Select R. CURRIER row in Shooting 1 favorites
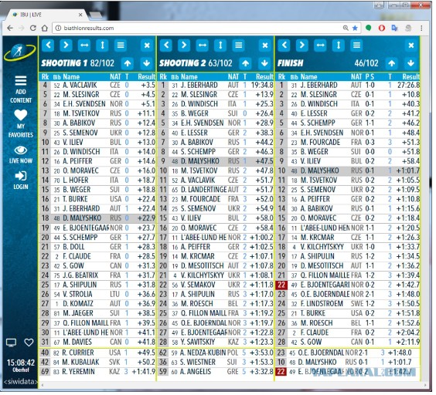Viewport: 436px width, 395px height. click(x=97, y=353)
